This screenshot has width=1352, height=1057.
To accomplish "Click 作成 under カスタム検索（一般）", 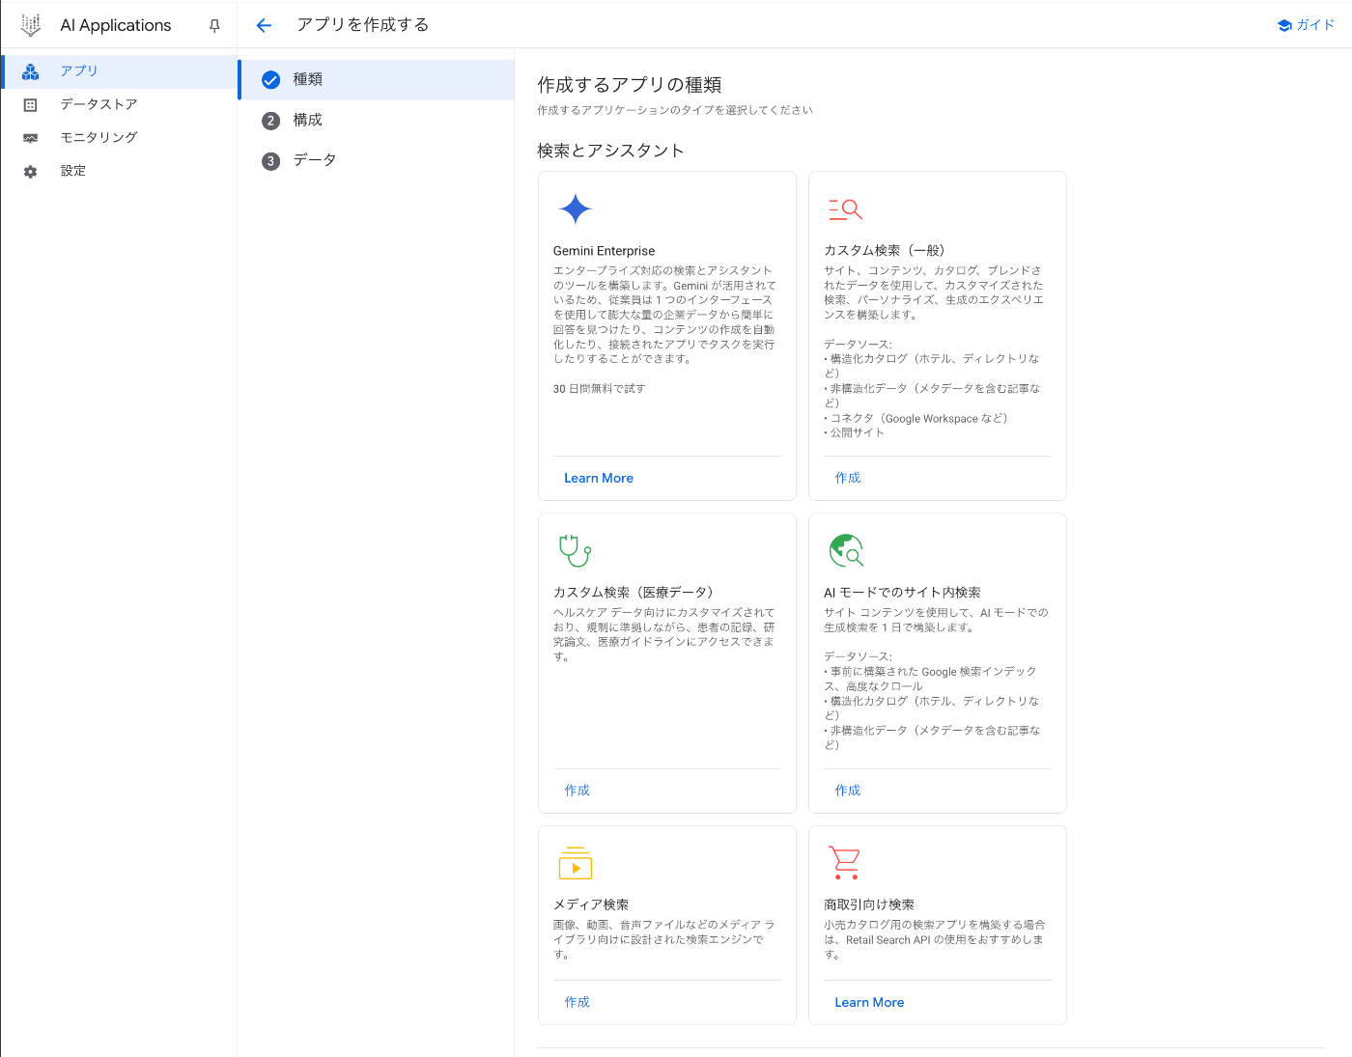I will pyautogui.click(x=848, y=478).
